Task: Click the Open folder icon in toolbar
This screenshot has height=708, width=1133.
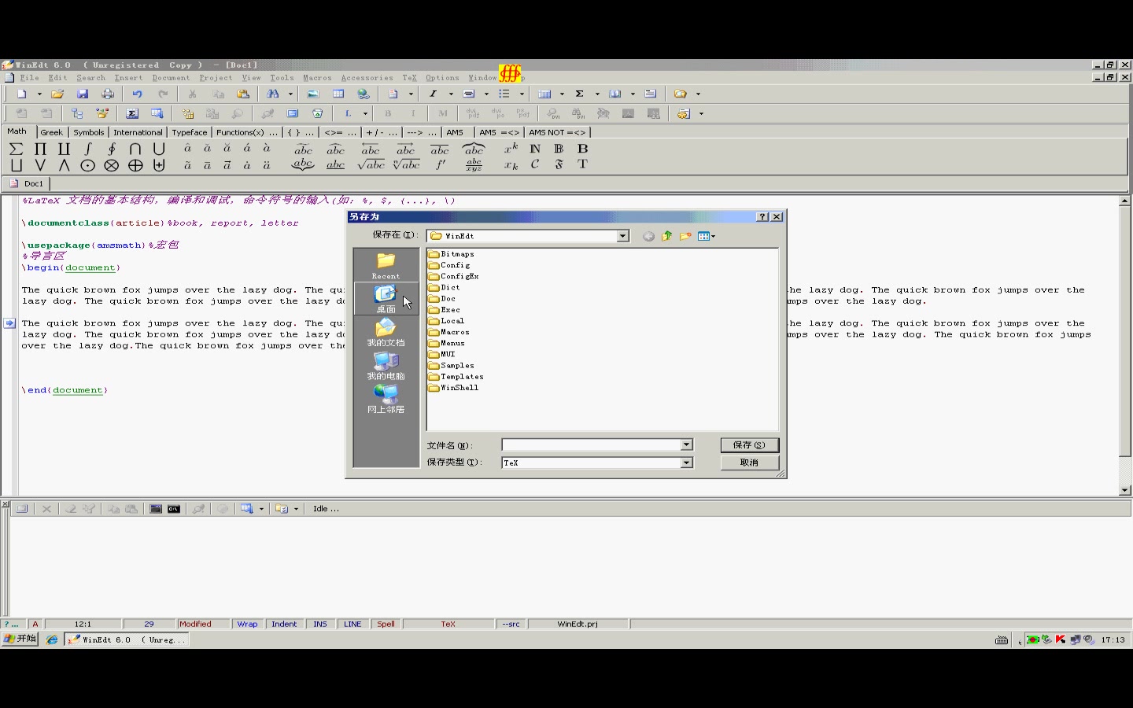Action: pos(57,94)
